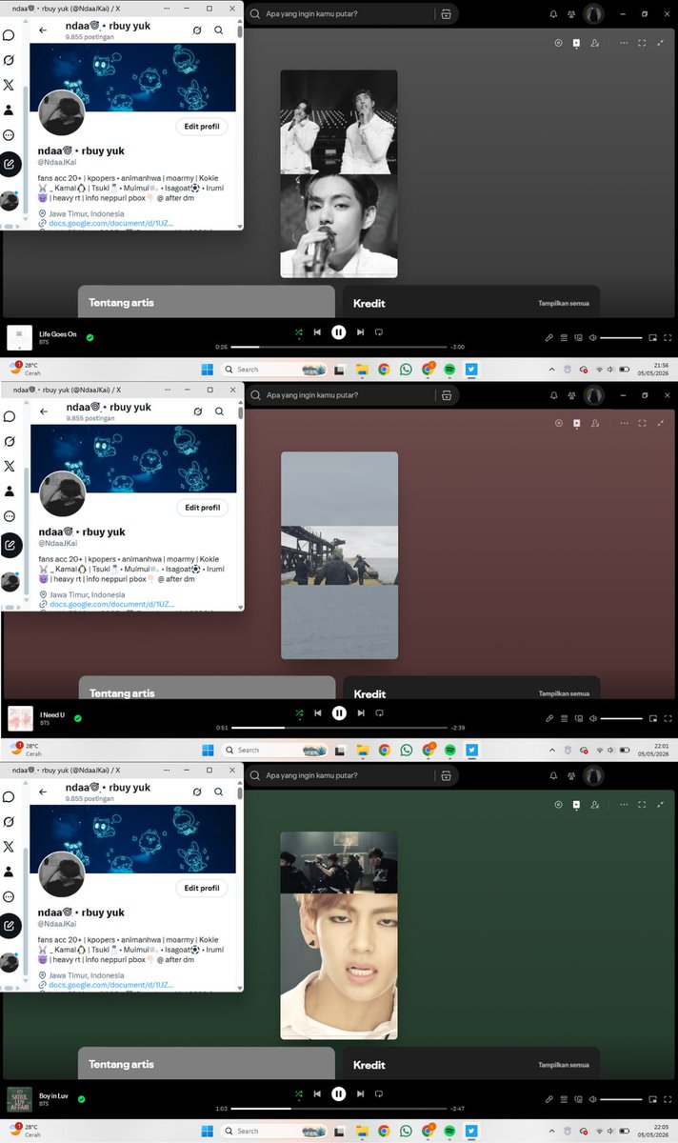Open Spotify notifications bell above Life Goes On canvas

click(x=554, y=14)
